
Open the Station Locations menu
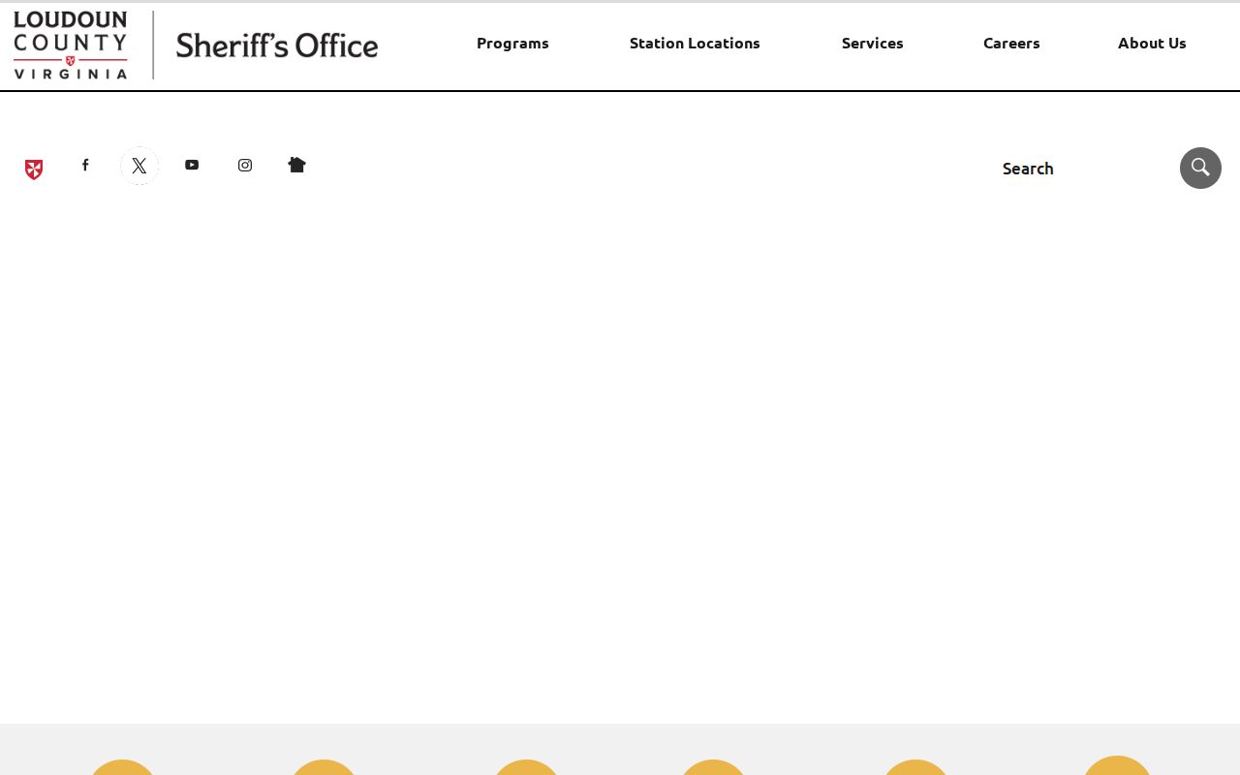click(x=695, y=43)
